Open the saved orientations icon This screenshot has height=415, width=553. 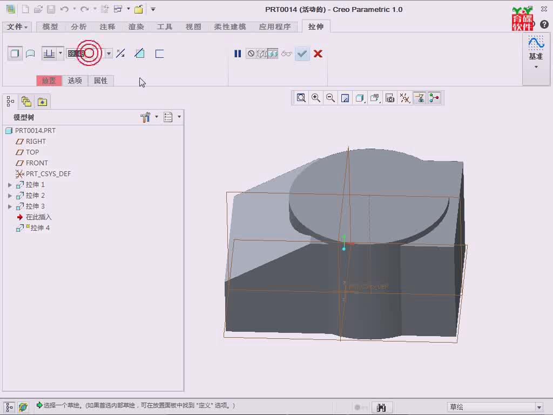[x=375, y=98]
